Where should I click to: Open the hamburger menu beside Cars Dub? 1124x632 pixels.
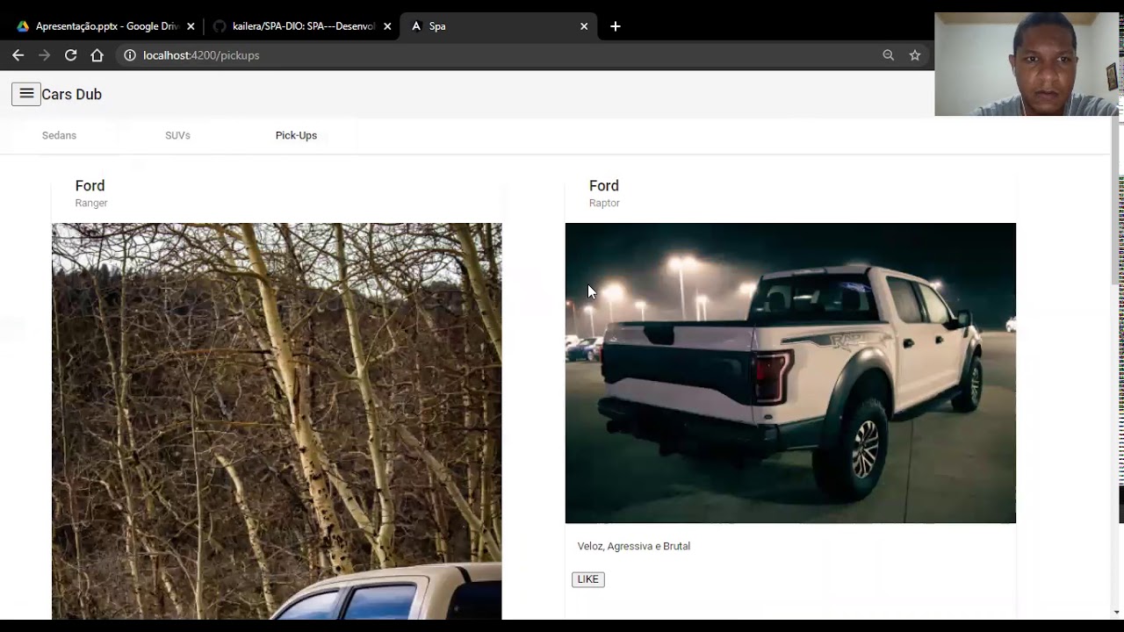[x=26, y=94]
